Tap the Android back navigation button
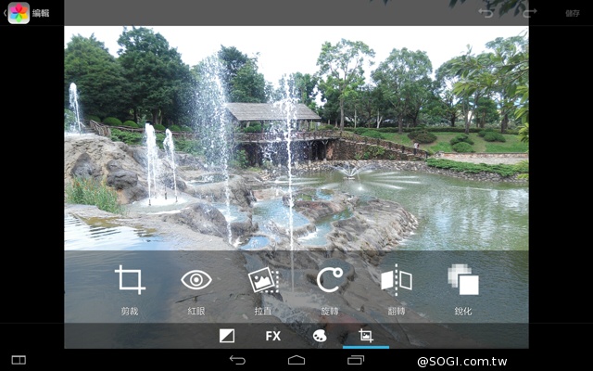The image size is (593, 371). 237,360
